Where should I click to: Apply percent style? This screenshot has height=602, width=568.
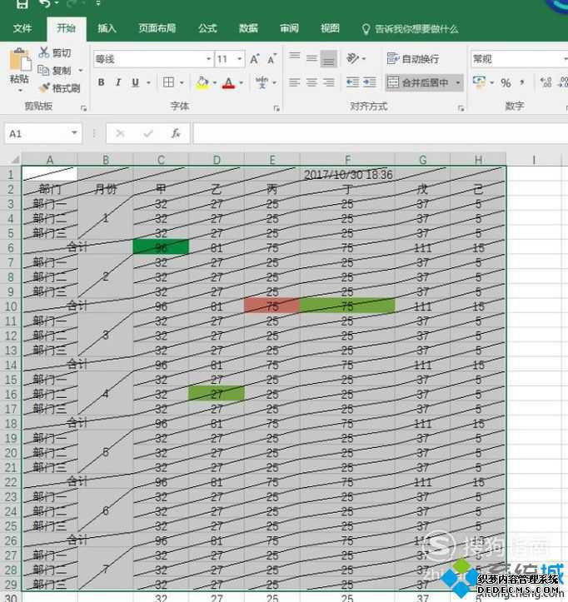[506, 82]
